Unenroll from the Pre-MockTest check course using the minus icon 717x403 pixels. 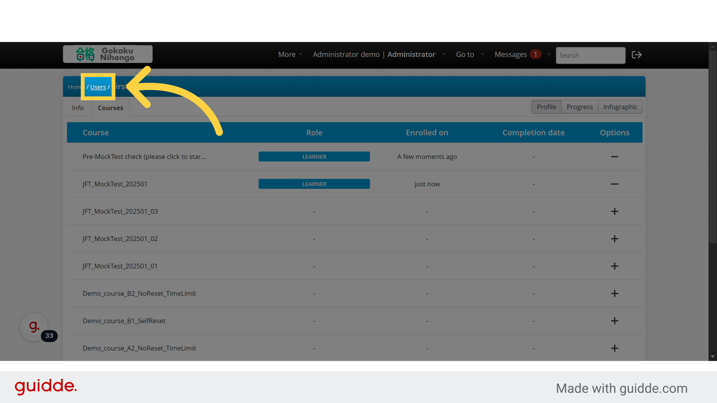pos(614,157)
